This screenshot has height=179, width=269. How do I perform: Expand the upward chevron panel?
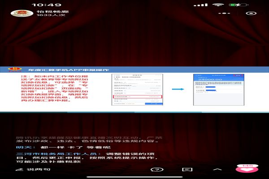point(217,170)
